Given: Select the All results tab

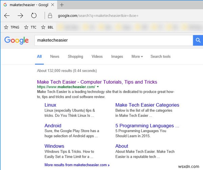Looking at the screenshot, I should tap(39, 57).
